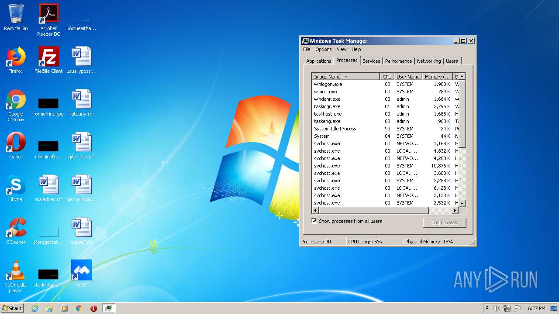The height and width of the screenshot is (314, 559).
Task: Launch CCleaner desktop shortcut
Action: pos(16,231)
